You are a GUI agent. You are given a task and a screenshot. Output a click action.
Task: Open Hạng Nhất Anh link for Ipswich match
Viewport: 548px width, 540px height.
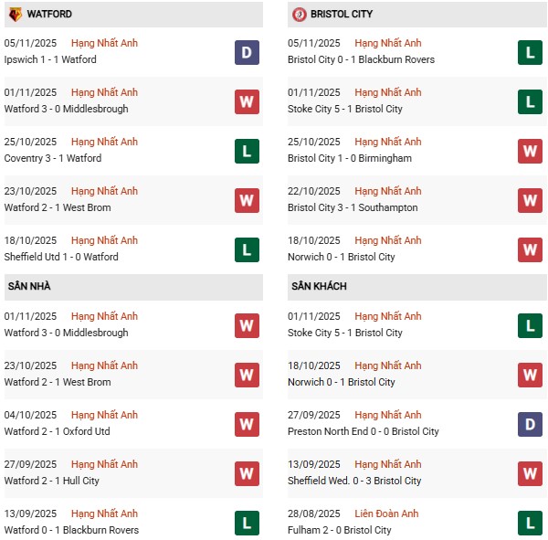[x=104, y=43]
